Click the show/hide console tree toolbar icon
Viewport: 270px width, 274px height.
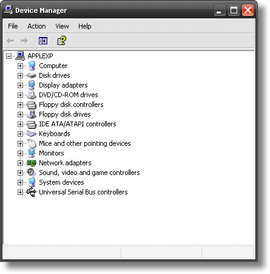pos(43,41)
